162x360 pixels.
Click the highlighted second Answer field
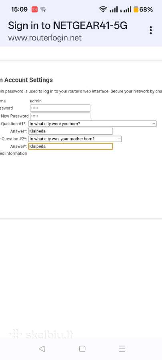pyautogui.click(x=70, y=146)
